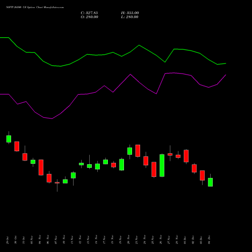Click the 19 Nov date label
Viewport: 252px width, 252px height.
pyautogui.click(x=120, y=240)
